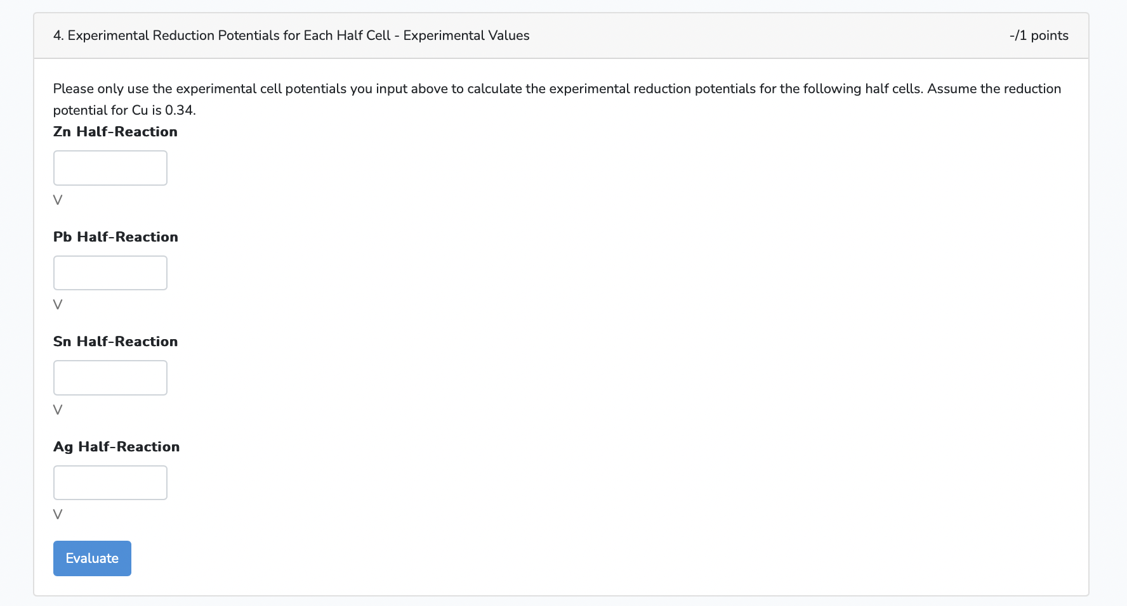Click the "Pb Half-Reaction" heading
This screenshot has width=1127, height=606.
(115, 236)
